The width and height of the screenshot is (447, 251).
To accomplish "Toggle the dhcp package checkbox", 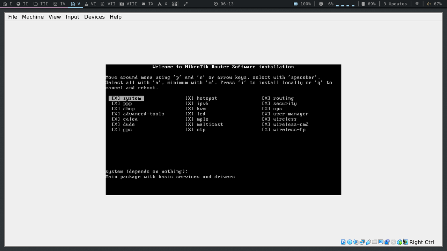I will tap(116, 109).
